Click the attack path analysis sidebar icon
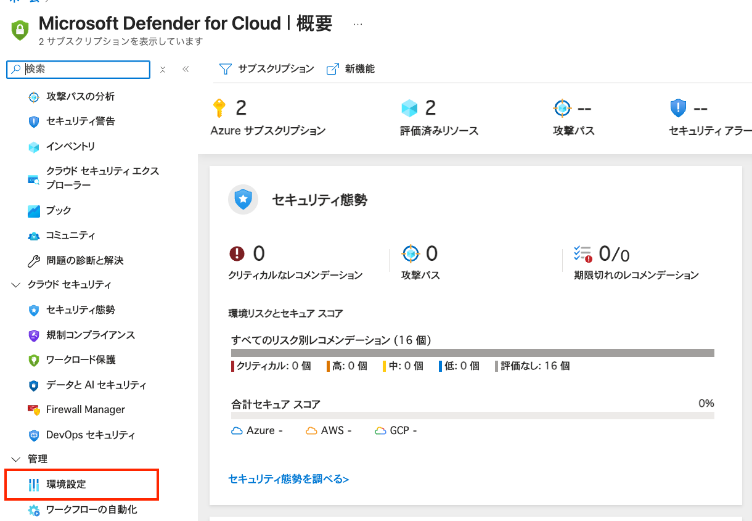This screenshot has height=521, width=752. (34, 97)
